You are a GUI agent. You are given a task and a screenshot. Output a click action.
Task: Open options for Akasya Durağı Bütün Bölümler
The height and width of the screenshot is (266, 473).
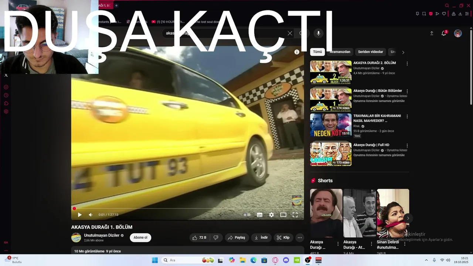click(x=407, y=91)
